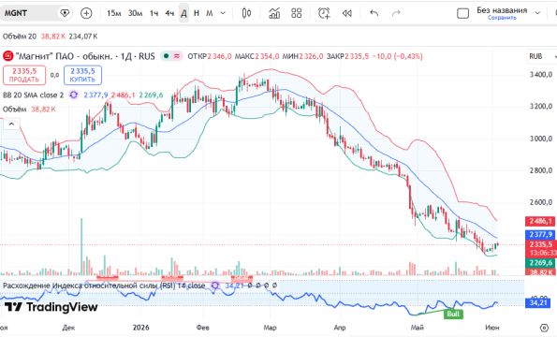Click the green Bull divergence label
The height and width of the screenshot is (337, 557).
[x=453, y=314]
